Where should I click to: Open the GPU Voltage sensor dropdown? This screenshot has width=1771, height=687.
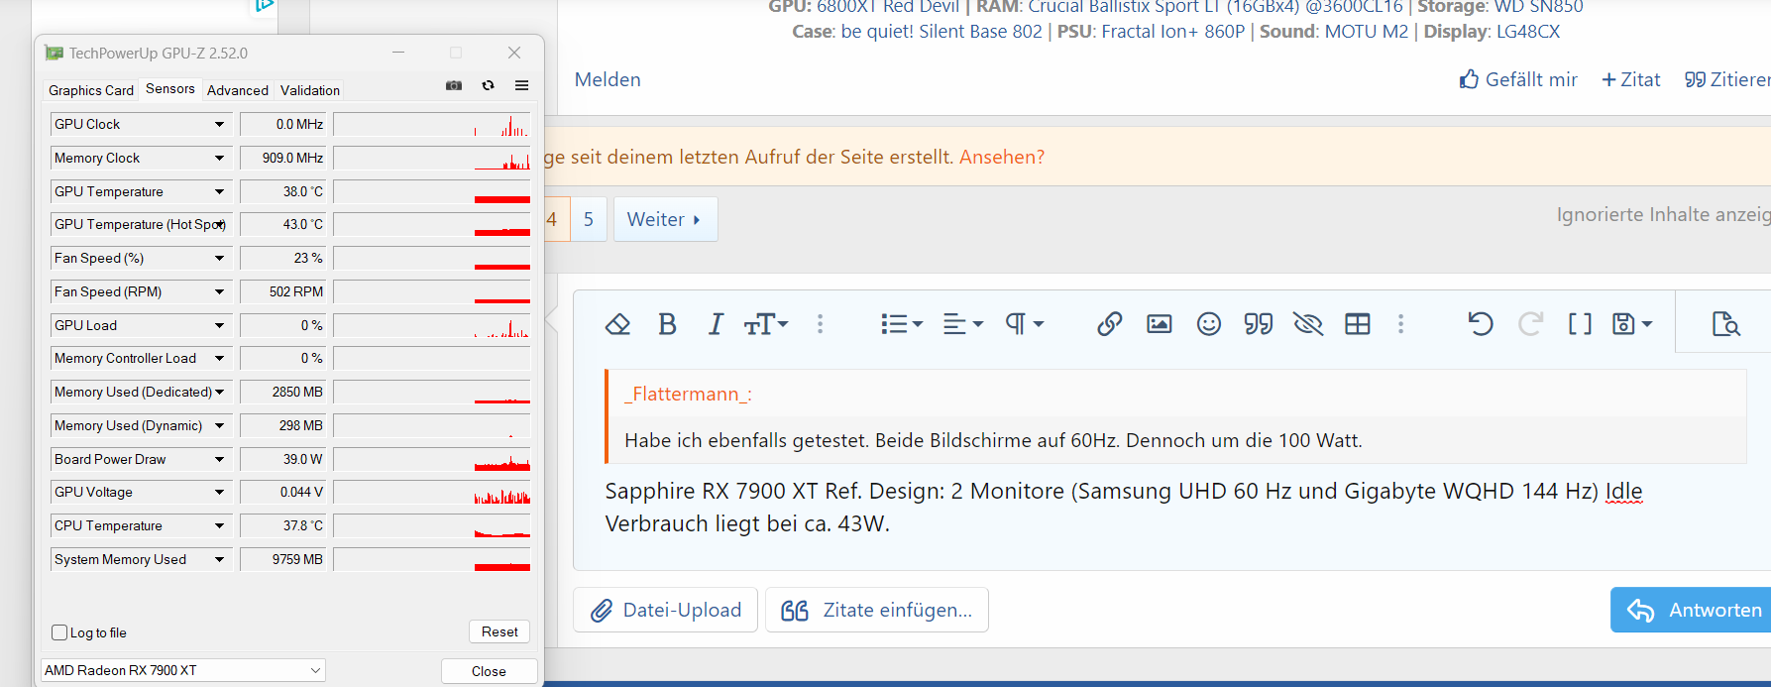coord(219,492)
